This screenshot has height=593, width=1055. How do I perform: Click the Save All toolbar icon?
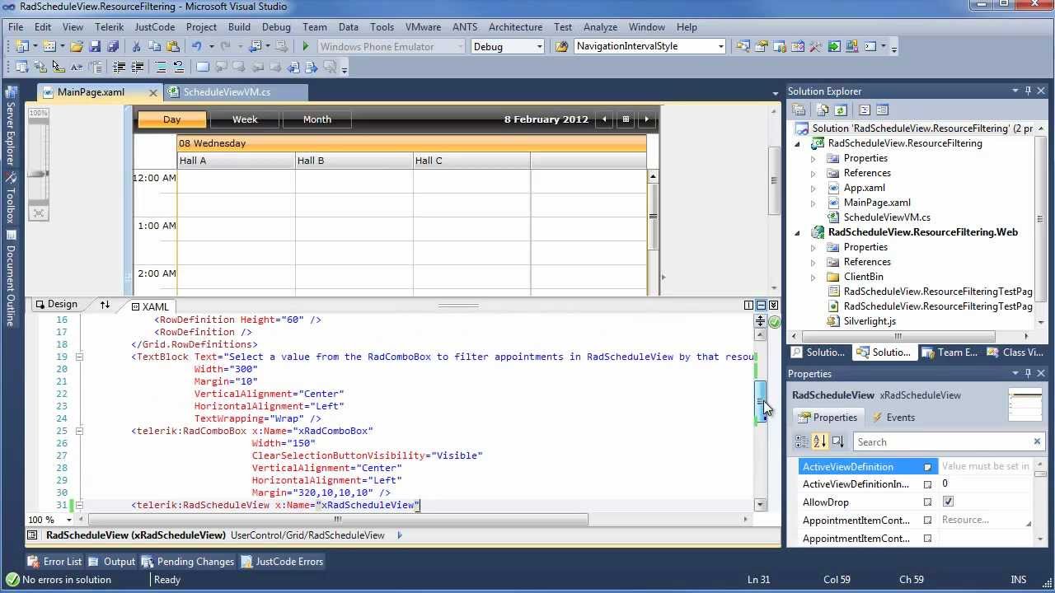pos(113,47)
